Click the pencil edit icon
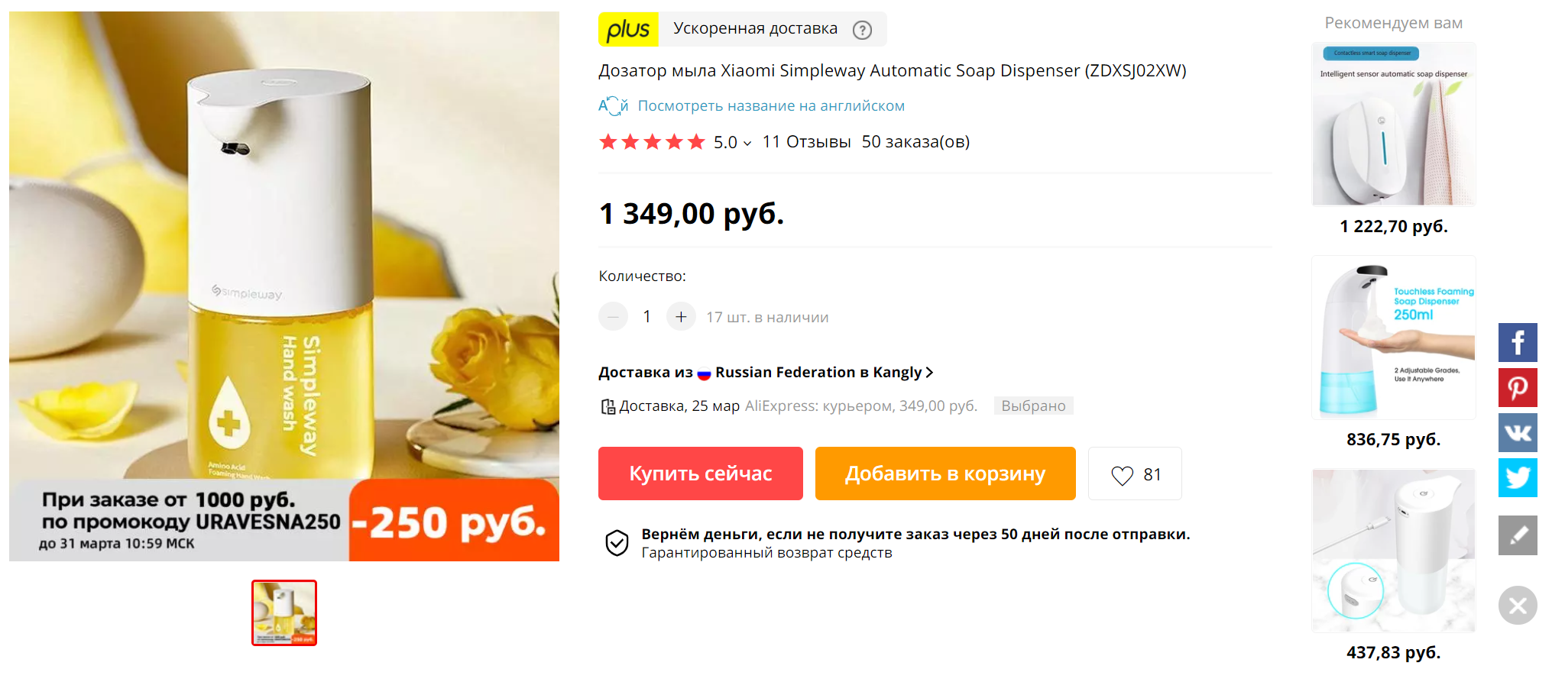This screenshot has width=1565, height=682. pyautogui.click(x=1518, y=535)
